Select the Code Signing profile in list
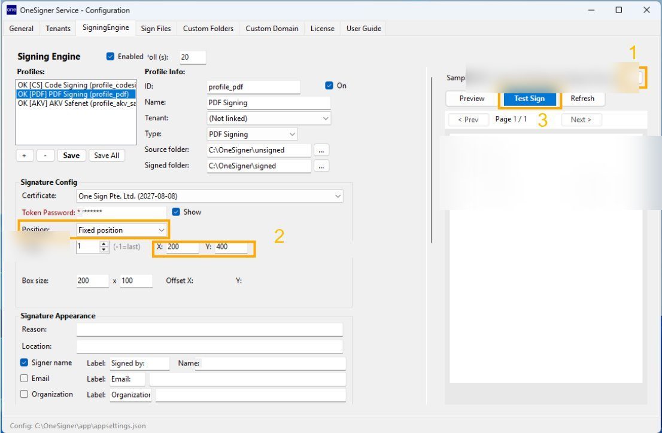The height and width of the screenshot is (433, 662). tap(77, 85)
